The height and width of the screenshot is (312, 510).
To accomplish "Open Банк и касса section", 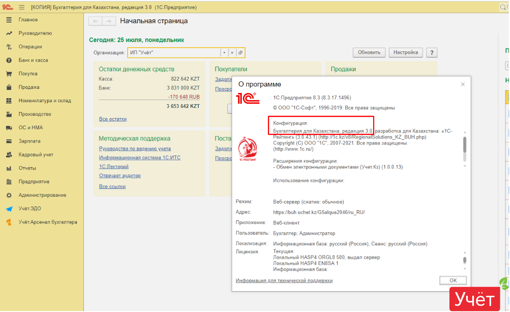I will (x=33, y=60).
